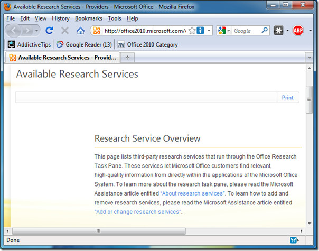Open the Help menu
319x251 pixels.
(132, 18)
